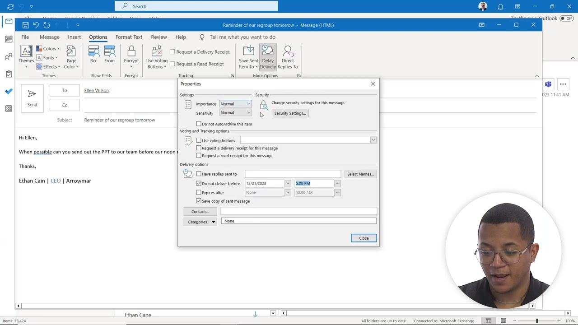Click the Tell me lightbulb icon
Viewport: 578px width, 325px height.
click(x=202, y=37)
